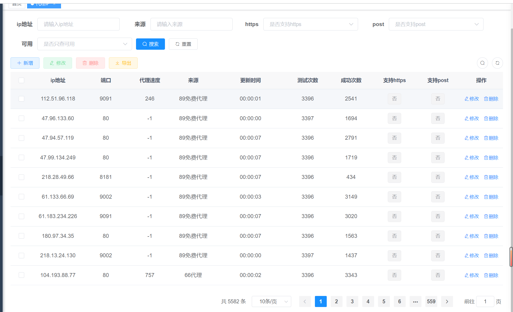Click the pagination ellipsis more-pages button
The width and height of the screenshot is (513, 312).
pos(415,301)
